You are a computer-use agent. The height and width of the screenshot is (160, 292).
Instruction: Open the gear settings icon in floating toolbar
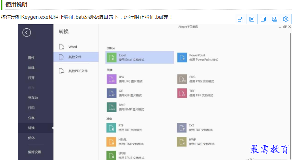(286, 19)
